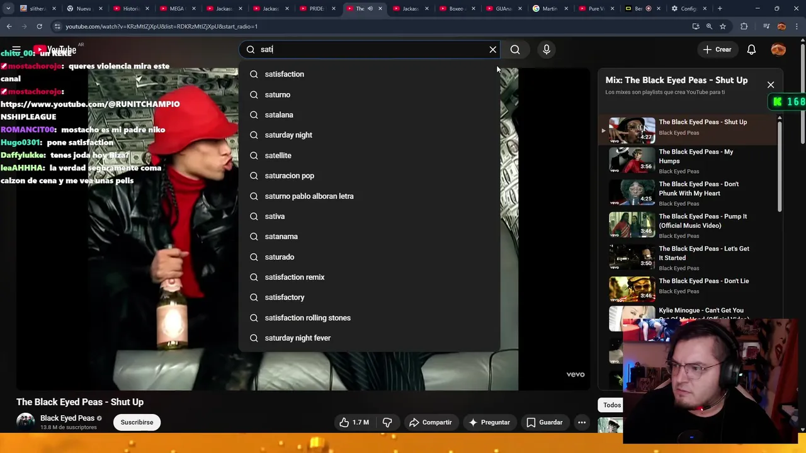
Task: Go back with browser back arrow
Action: click(9, 26)
